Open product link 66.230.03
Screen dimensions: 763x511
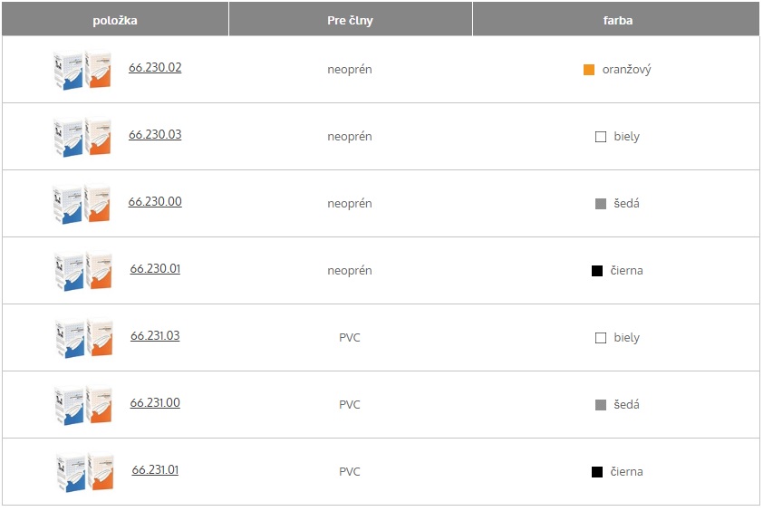point(155,135)
